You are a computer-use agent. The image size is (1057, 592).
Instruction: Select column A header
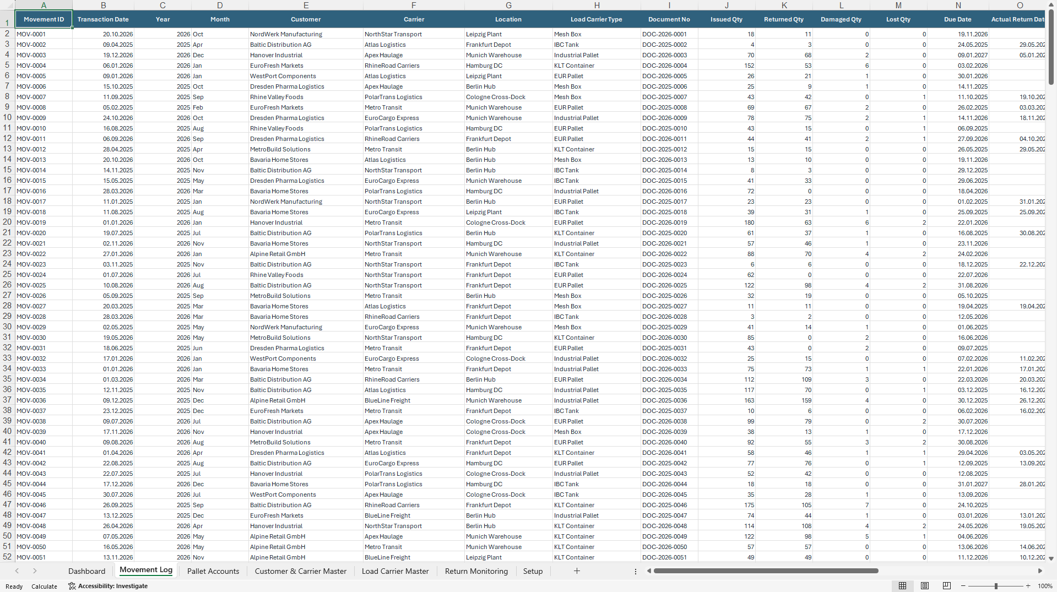[x=44, y=5]
